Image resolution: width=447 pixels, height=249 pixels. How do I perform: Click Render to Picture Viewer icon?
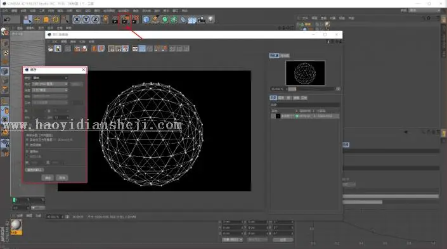pos(125,20)
